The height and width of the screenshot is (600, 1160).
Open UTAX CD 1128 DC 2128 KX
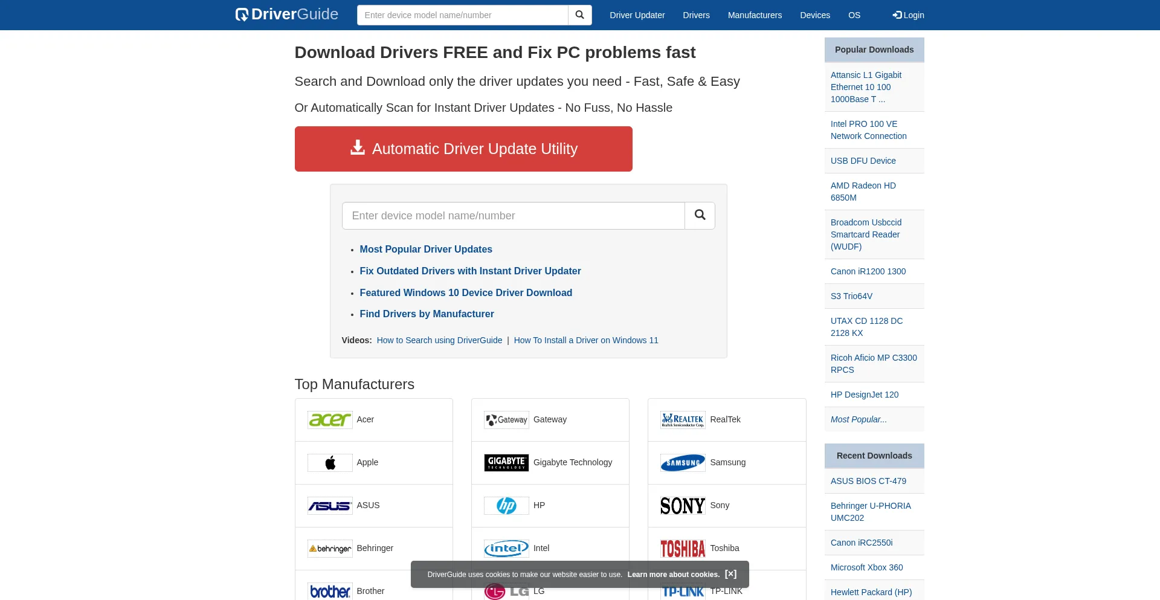tap(866, 327)
